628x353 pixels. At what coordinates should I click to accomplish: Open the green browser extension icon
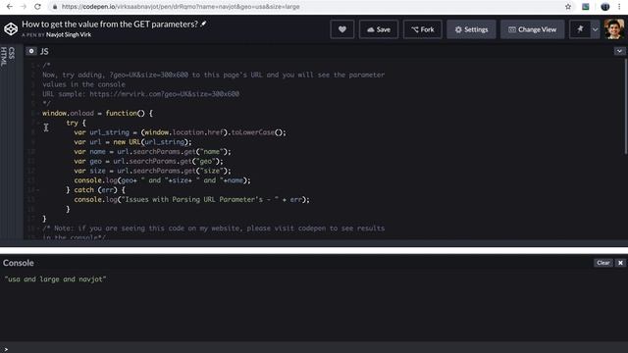[586, 7]
